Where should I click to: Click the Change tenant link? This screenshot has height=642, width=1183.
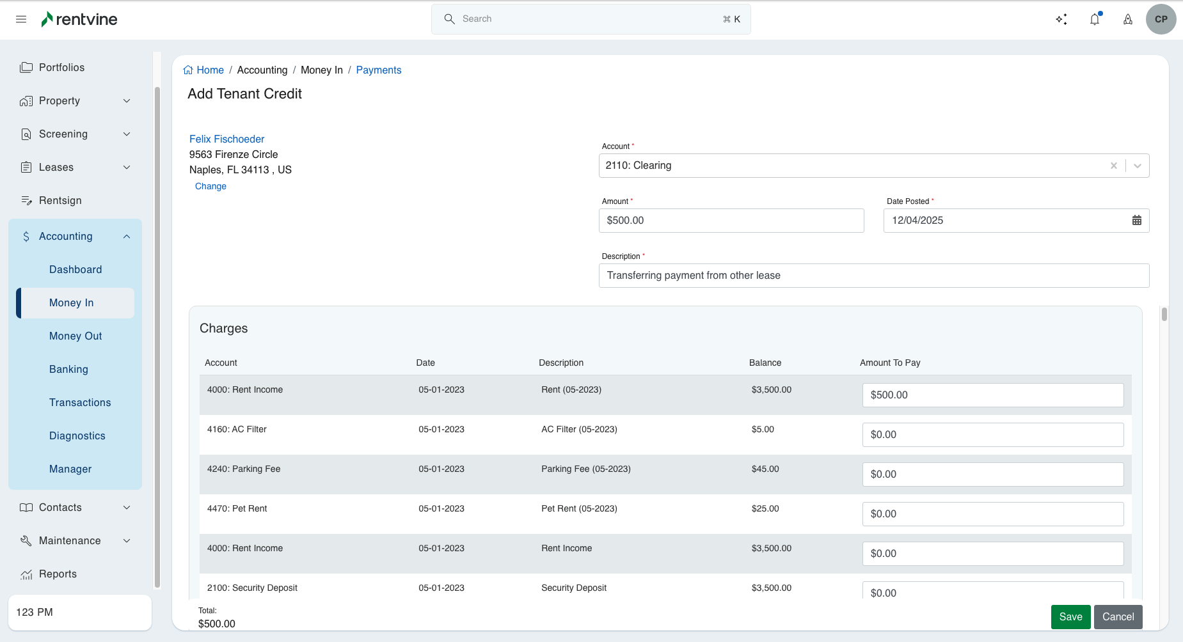pos(210,187)
